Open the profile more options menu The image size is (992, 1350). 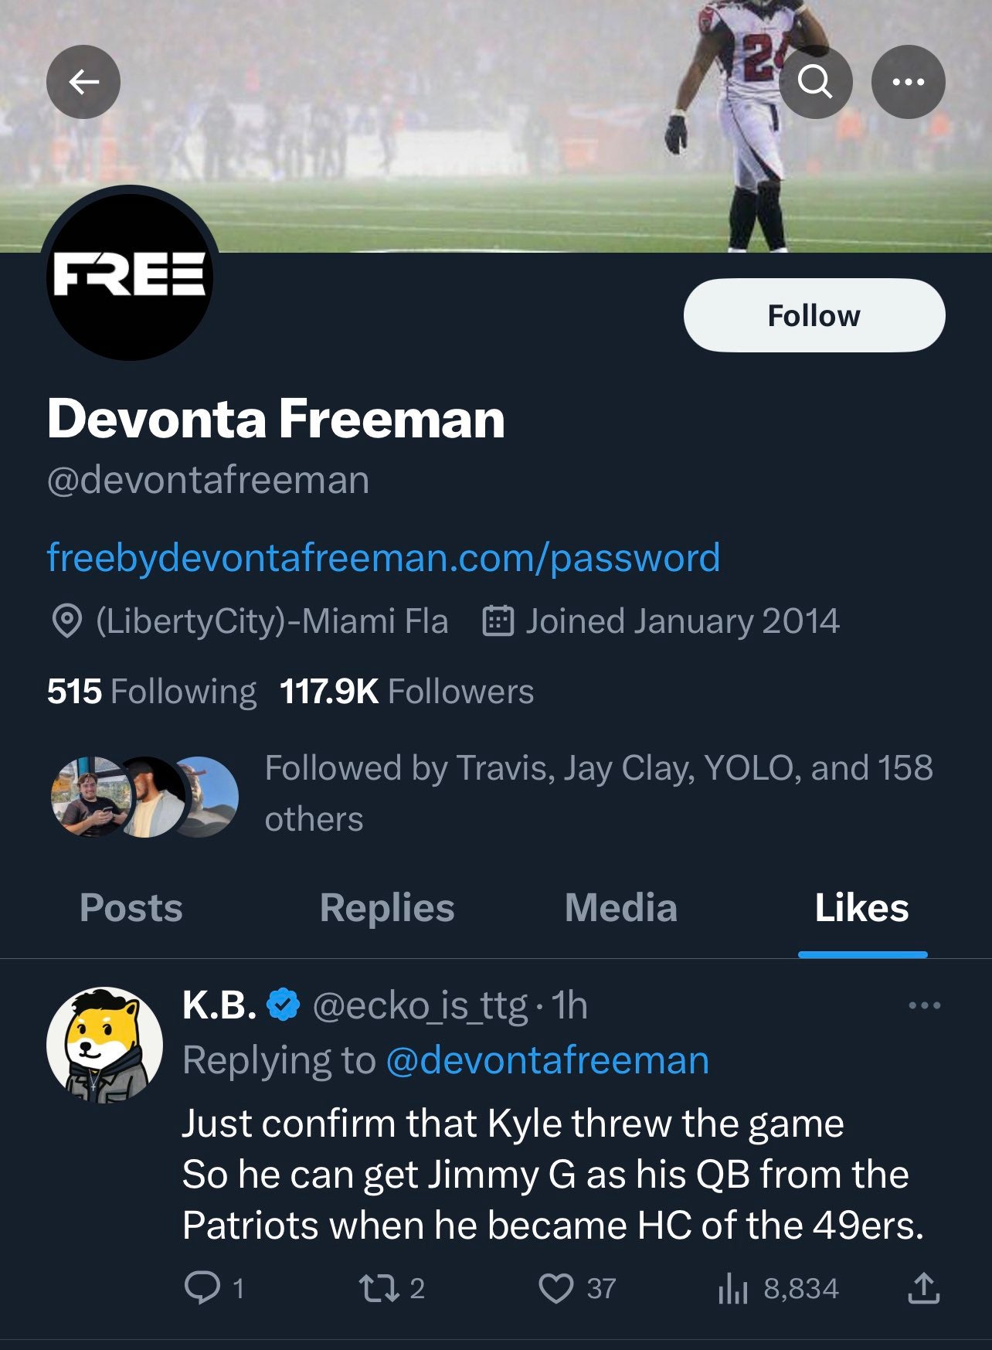coord(908,82)
